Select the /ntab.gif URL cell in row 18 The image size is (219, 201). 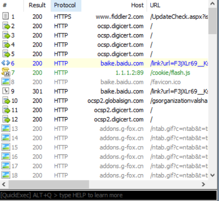[x=179, y=176]
